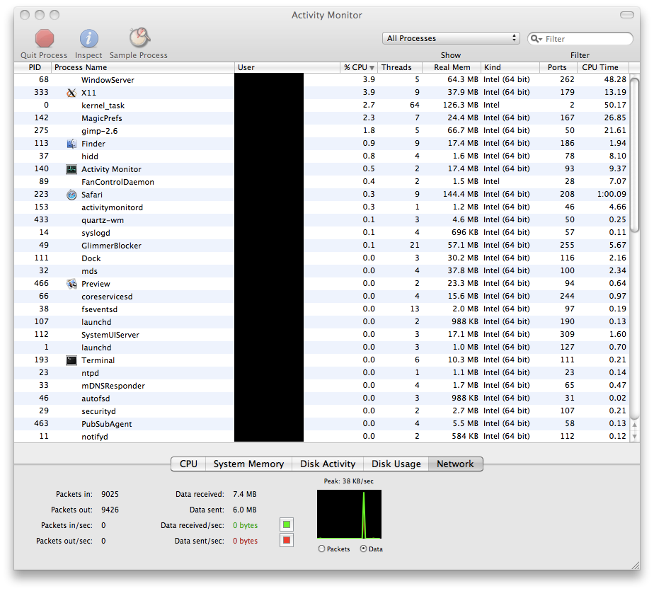Sort by Process Name column header
The image size is (654, 591).
[x=143, y=67]
